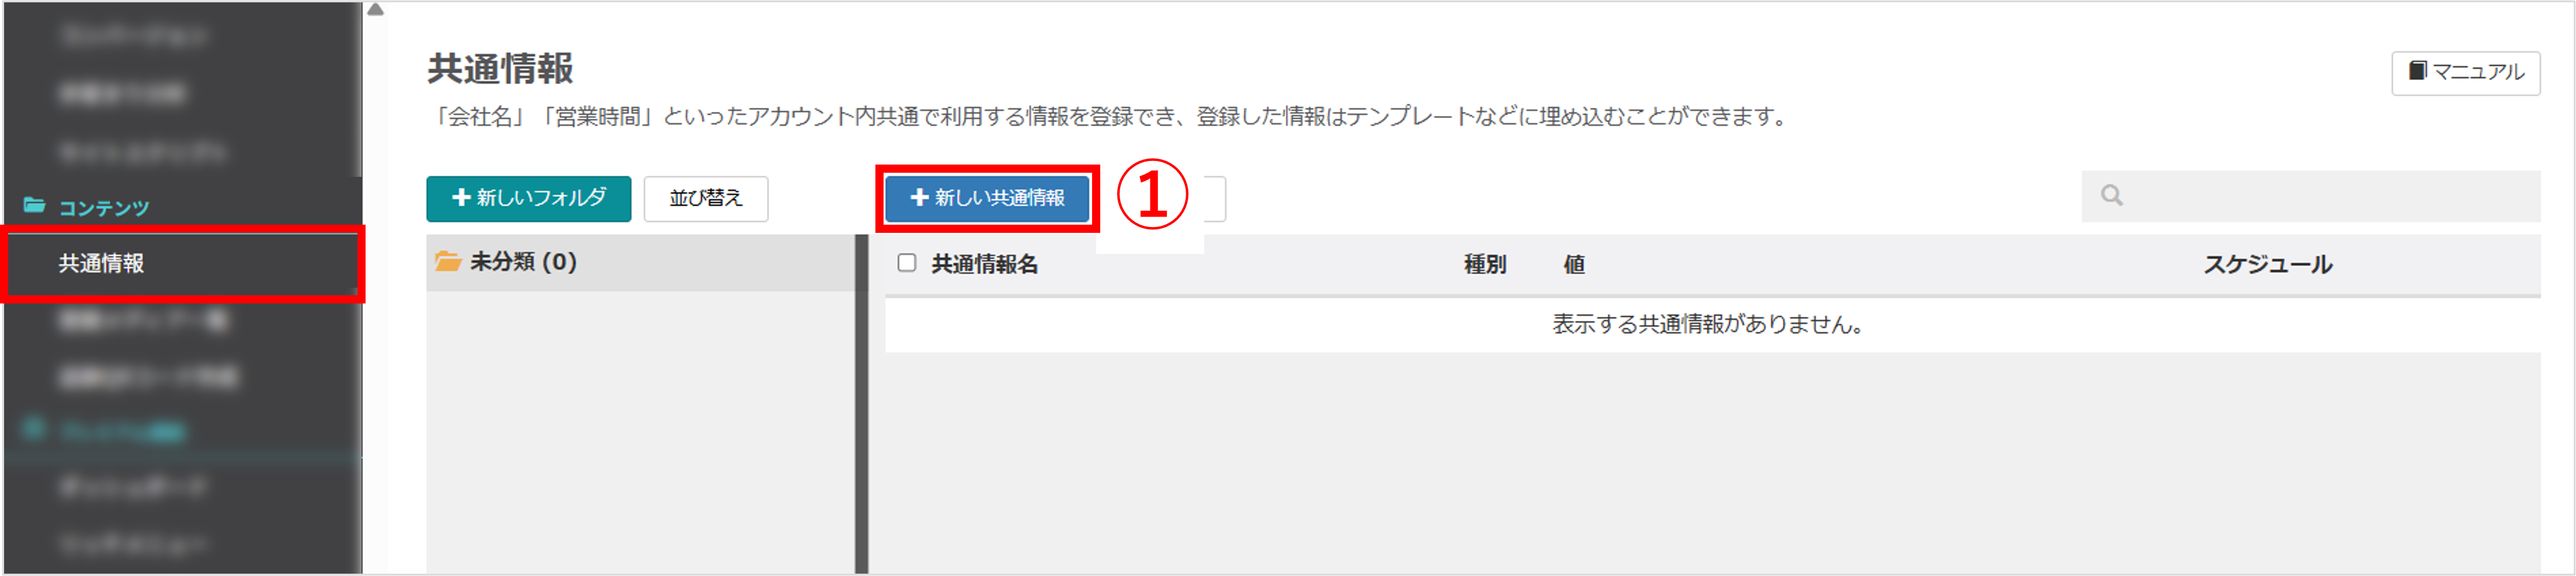Click the teal folder icon next to コンテンツ
The height and width of the screenshot is (576, 2576).
34,205
